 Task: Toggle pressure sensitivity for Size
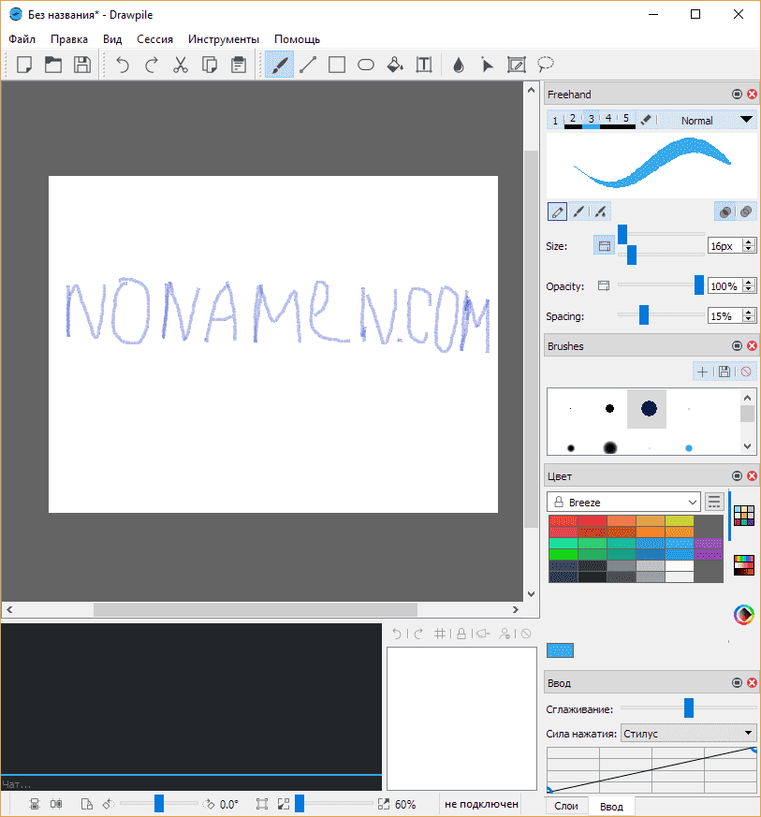click(604, 246)
